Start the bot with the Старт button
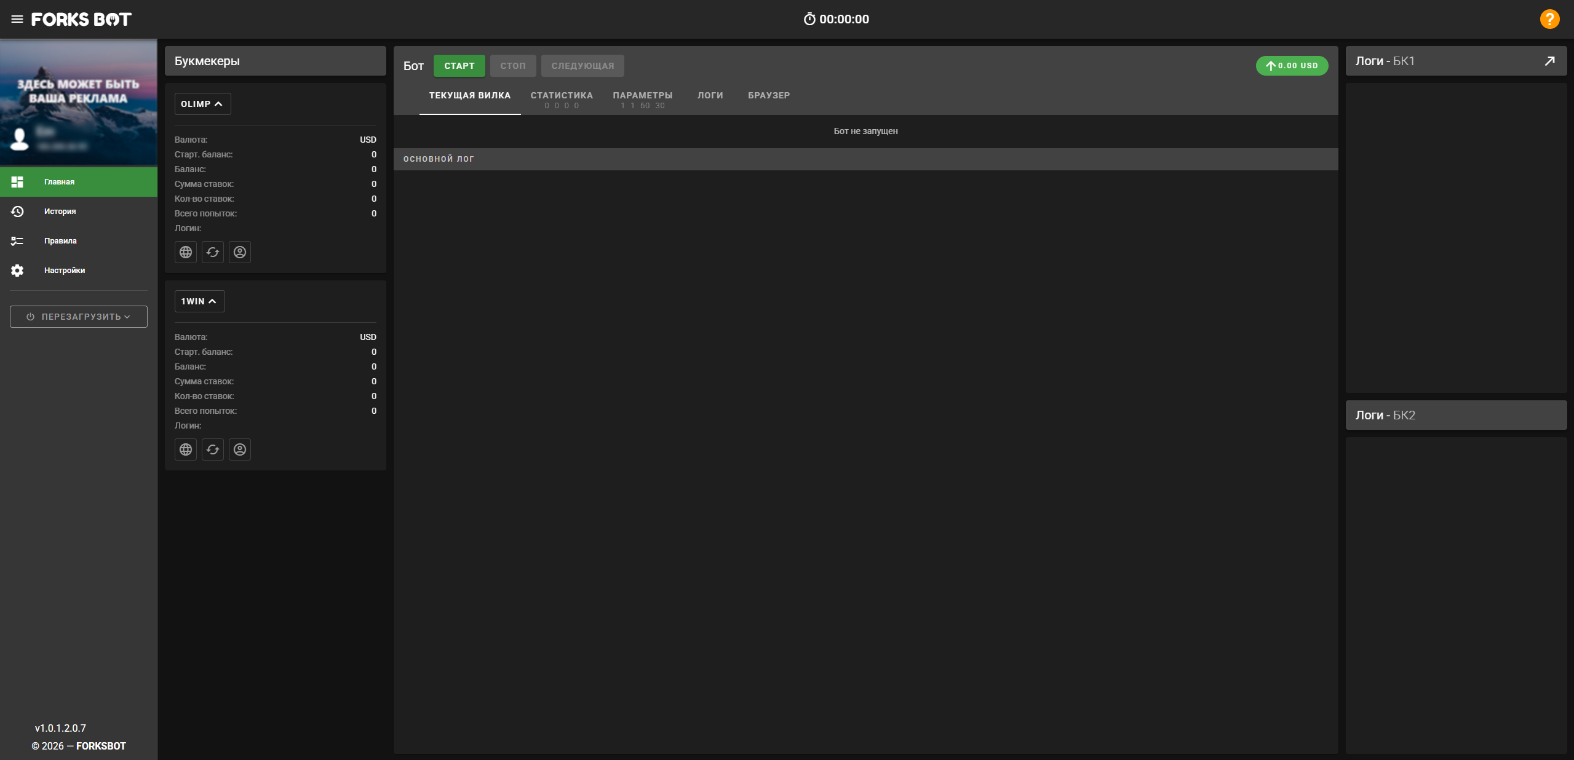Image resolution: width=1574 pixels, height=760 pixels. tap(459, 66)
